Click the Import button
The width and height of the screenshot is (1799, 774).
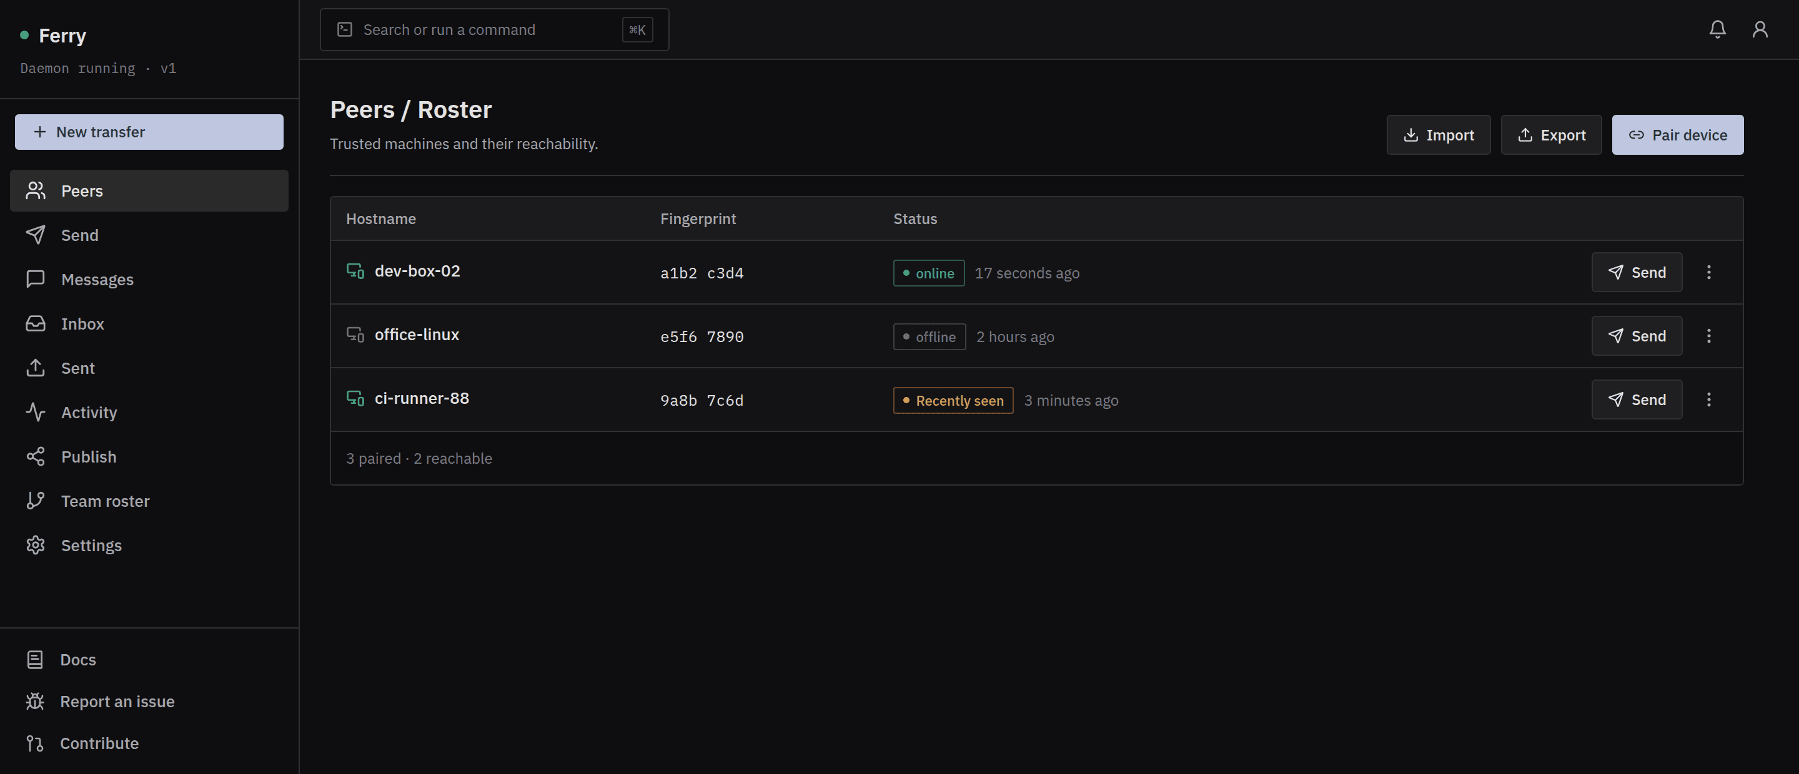coord(1438,135)
